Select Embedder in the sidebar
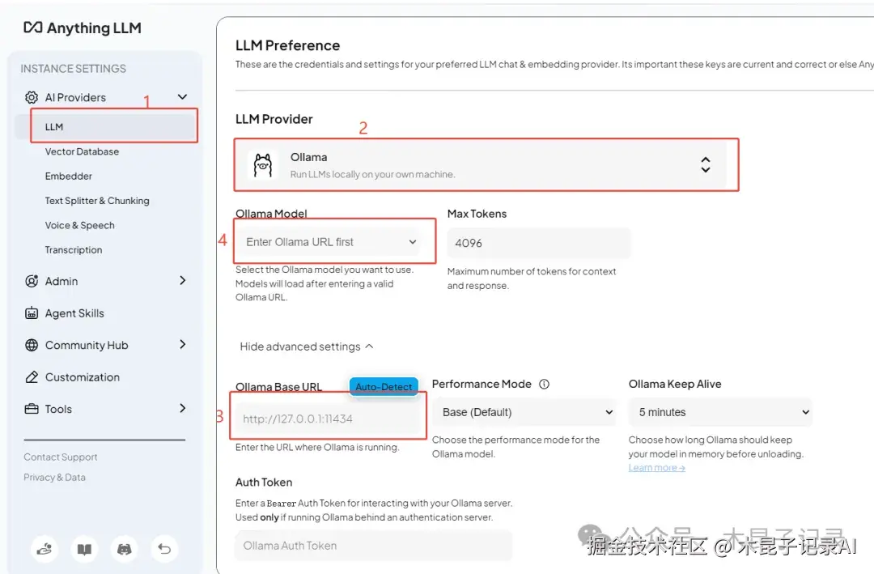This screenshot has width=874, height=574. coord(69,176)
